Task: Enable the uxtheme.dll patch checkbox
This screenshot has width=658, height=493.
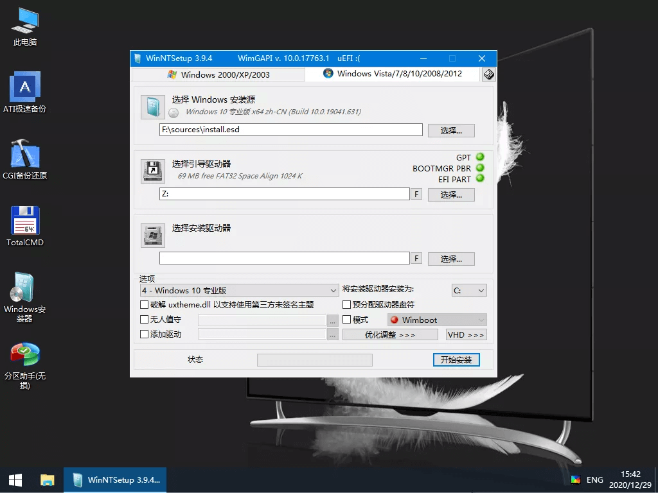Action: click(x=144, y=304)
